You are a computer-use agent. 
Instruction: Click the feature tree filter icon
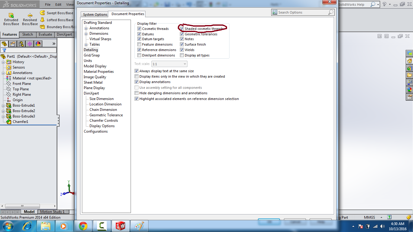[x=4, y=50]
